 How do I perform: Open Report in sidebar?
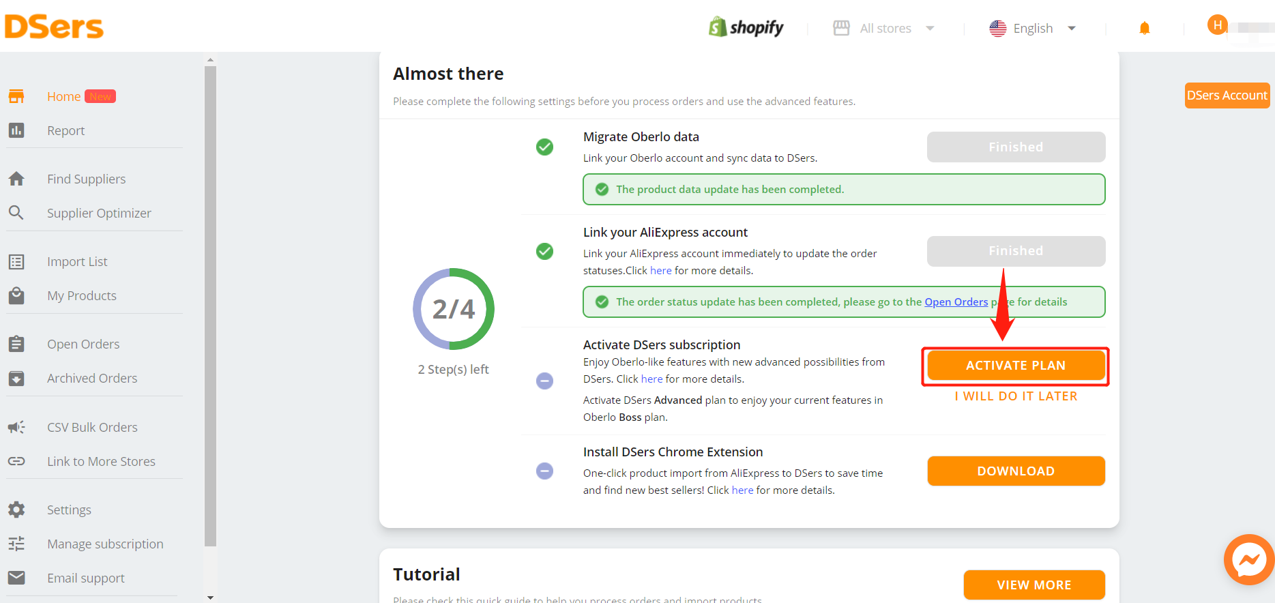[65, 130]
